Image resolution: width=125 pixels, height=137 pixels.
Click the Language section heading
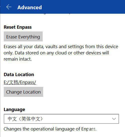[14, 110]
